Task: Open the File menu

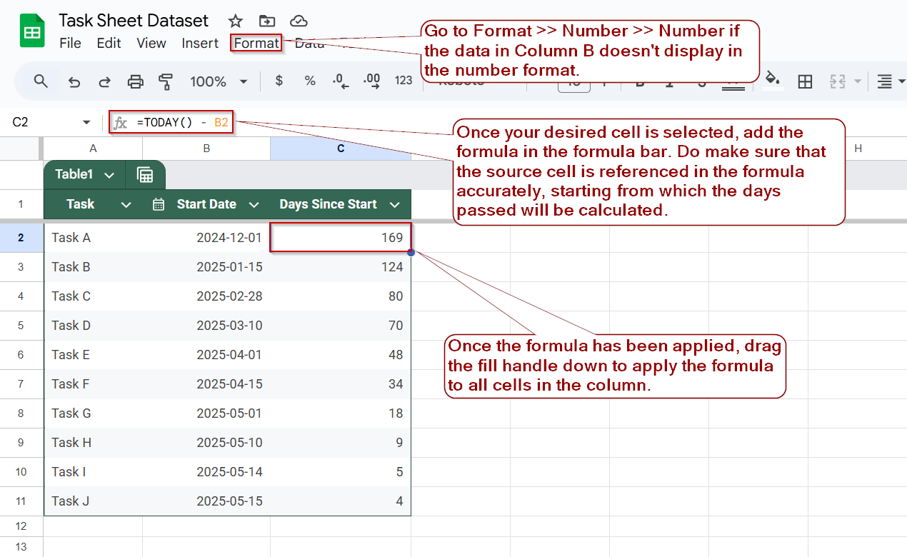Action: (x=70, y=43)
